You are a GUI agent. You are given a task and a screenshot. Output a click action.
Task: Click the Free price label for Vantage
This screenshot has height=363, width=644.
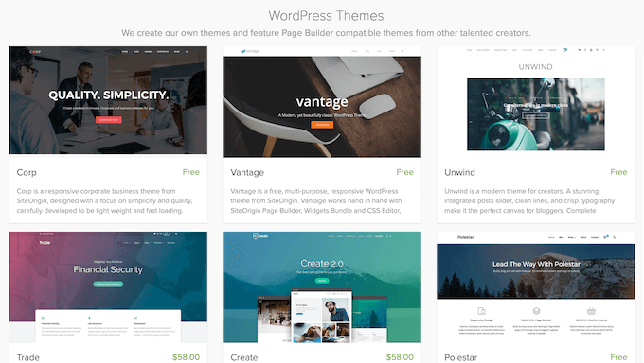(405, 172)
